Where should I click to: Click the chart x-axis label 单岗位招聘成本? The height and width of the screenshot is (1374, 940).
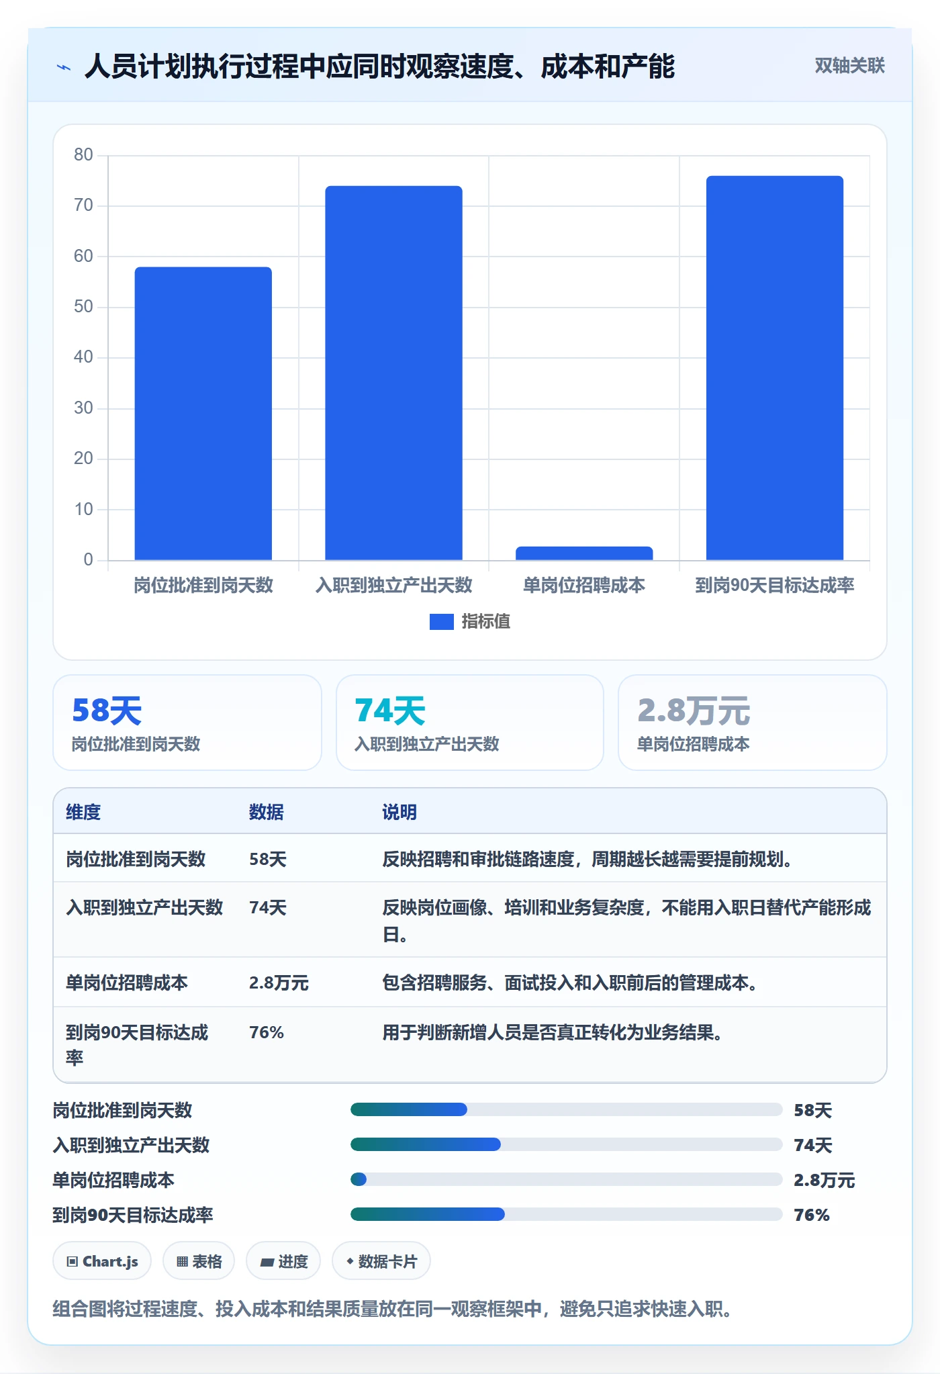point(584,586)
